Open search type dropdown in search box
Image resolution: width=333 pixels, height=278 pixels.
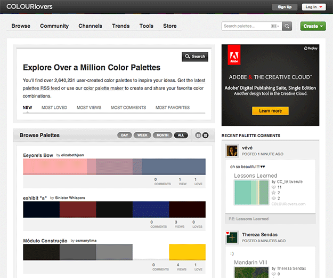point(275,26)
